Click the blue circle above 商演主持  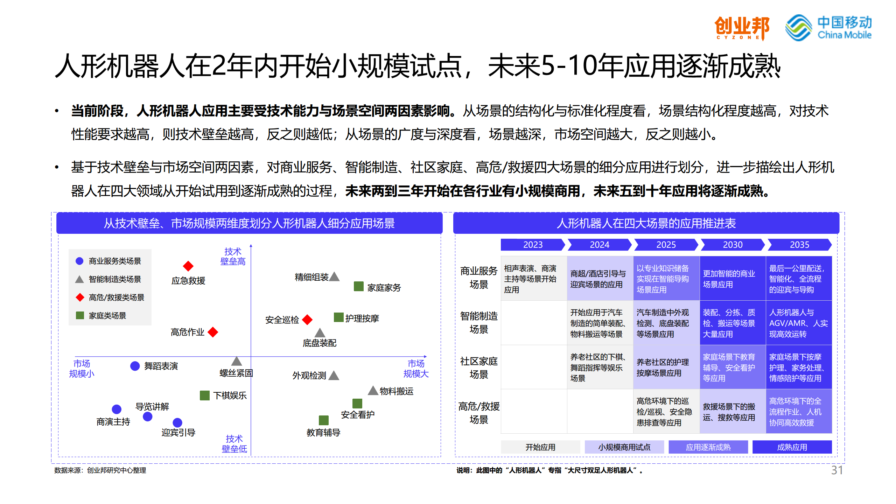pyautogui.click(x=117, y=409)
